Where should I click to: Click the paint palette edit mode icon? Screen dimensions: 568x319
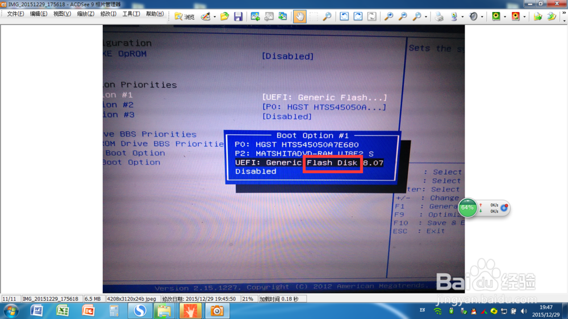pyautogui.click(x=206, y=16)
